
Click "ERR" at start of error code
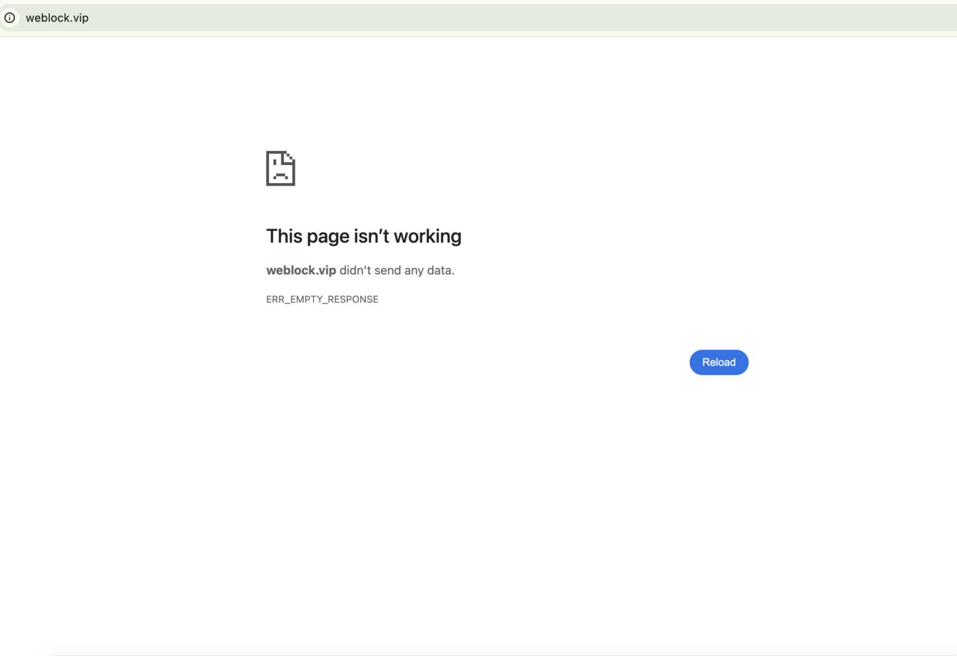(x=275, y=299)
